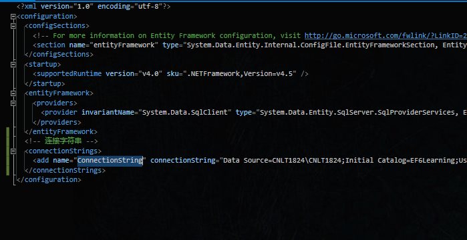Collapse the startup element block
This screenshot has width=467, height=240.
coord(13,65)
